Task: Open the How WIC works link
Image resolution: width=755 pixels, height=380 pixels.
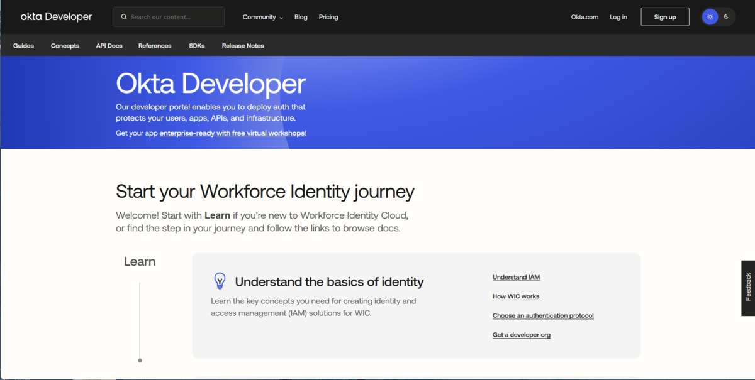Action: [x=516, y=296]
